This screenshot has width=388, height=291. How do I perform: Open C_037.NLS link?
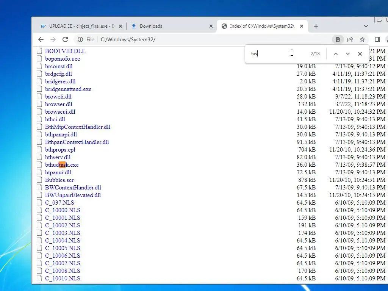pos(59,203)
